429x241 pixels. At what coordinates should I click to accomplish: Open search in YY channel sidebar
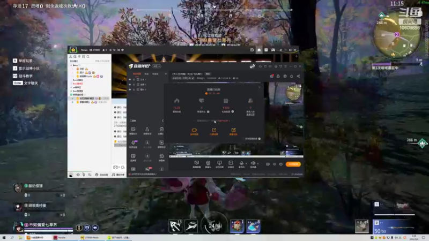pos(88,57)
